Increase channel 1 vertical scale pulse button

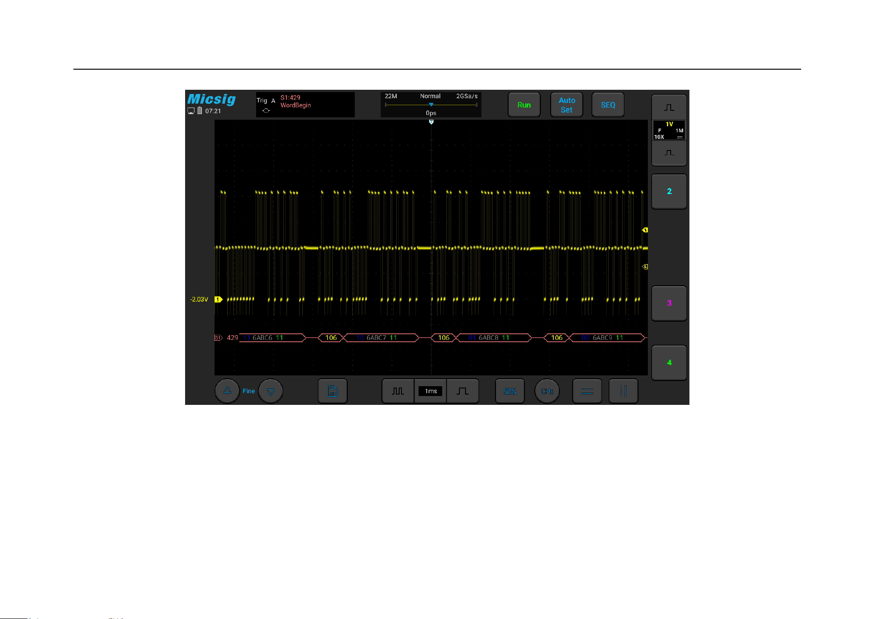(x=669, y=107)
